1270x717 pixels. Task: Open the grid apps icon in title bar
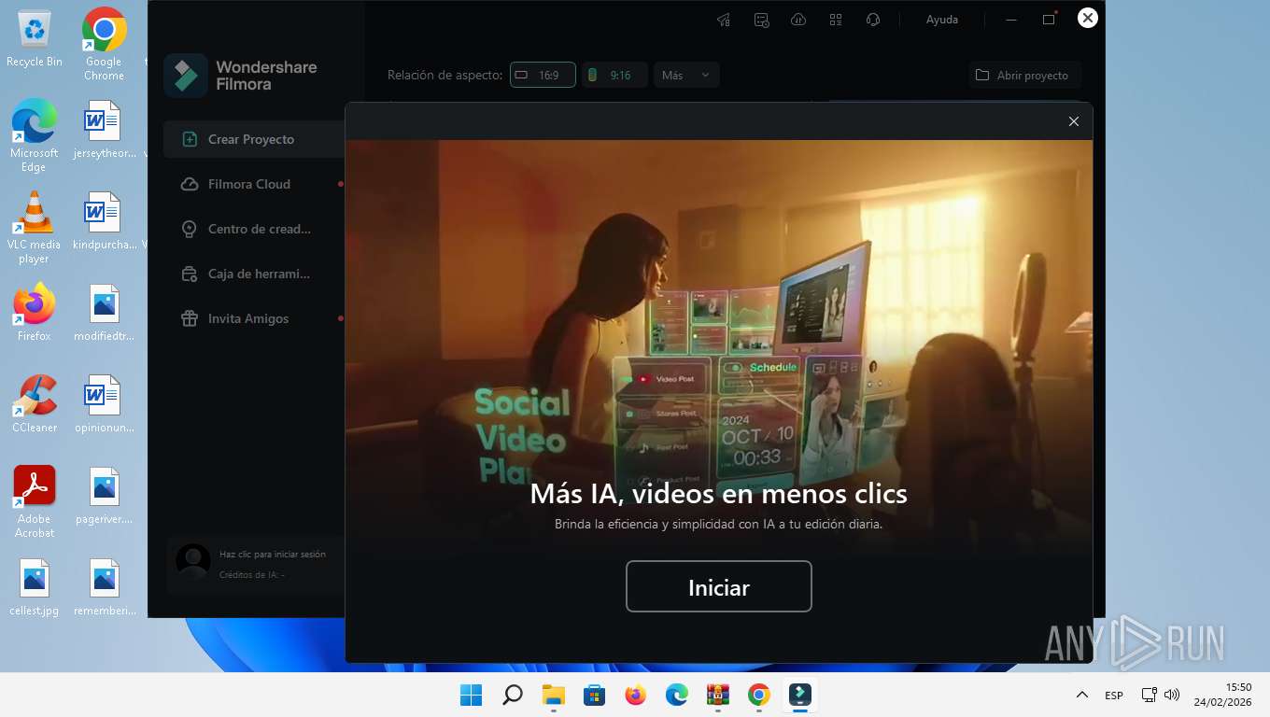click(x=836, y=20)
